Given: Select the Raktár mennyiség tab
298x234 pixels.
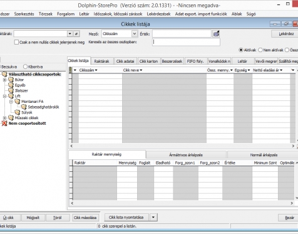Looking at the screenshot, I should click(x=106, y=154).
